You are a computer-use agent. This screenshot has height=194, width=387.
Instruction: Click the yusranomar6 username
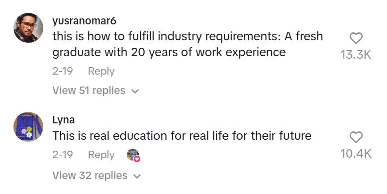(84, 21)
